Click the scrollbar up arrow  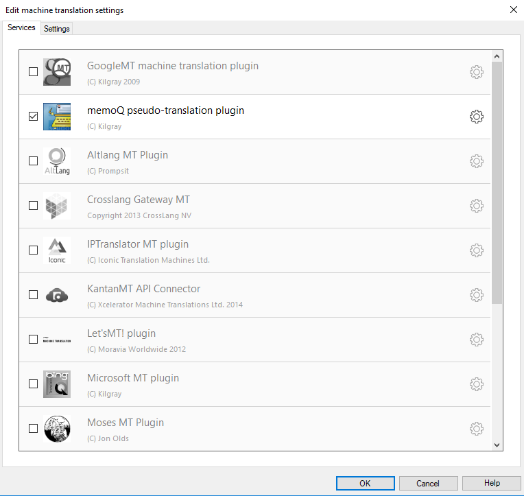coord(497,56)
